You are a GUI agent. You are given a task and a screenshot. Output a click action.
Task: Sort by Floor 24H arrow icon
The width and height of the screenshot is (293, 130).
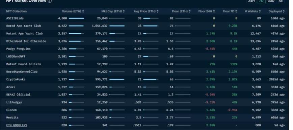coord(214,11)
